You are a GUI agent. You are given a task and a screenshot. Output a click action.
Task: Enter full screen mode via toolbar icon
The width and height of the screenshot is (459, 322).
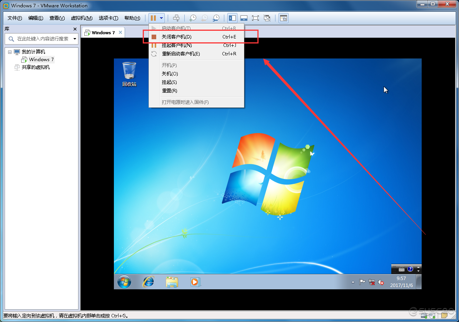pos(255,18)
